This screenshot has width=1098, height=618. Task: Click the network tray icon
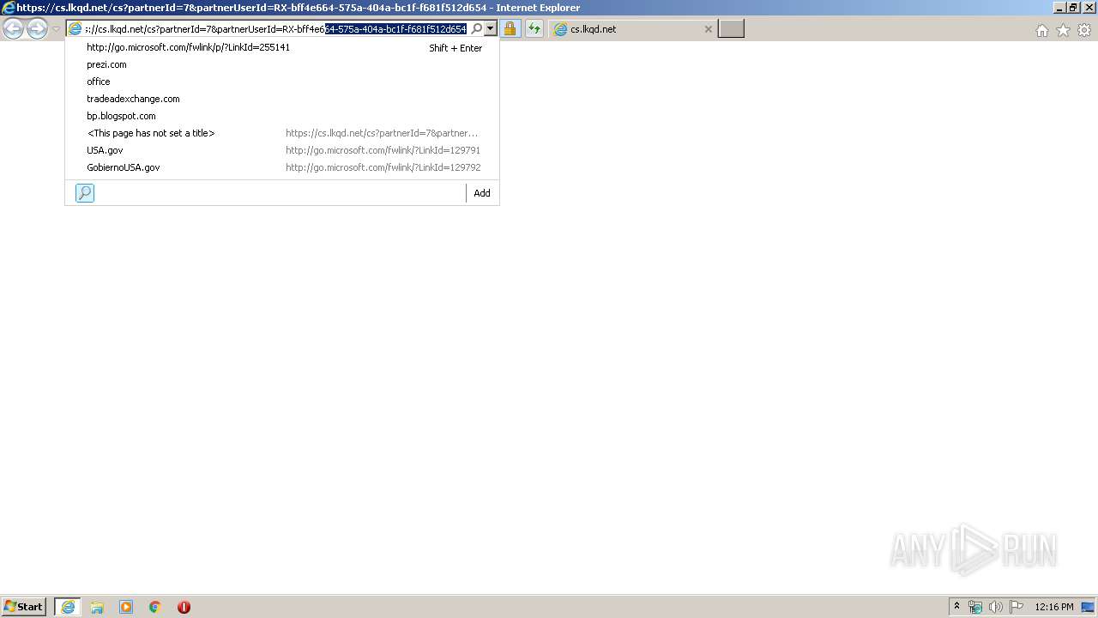[975, 607]
